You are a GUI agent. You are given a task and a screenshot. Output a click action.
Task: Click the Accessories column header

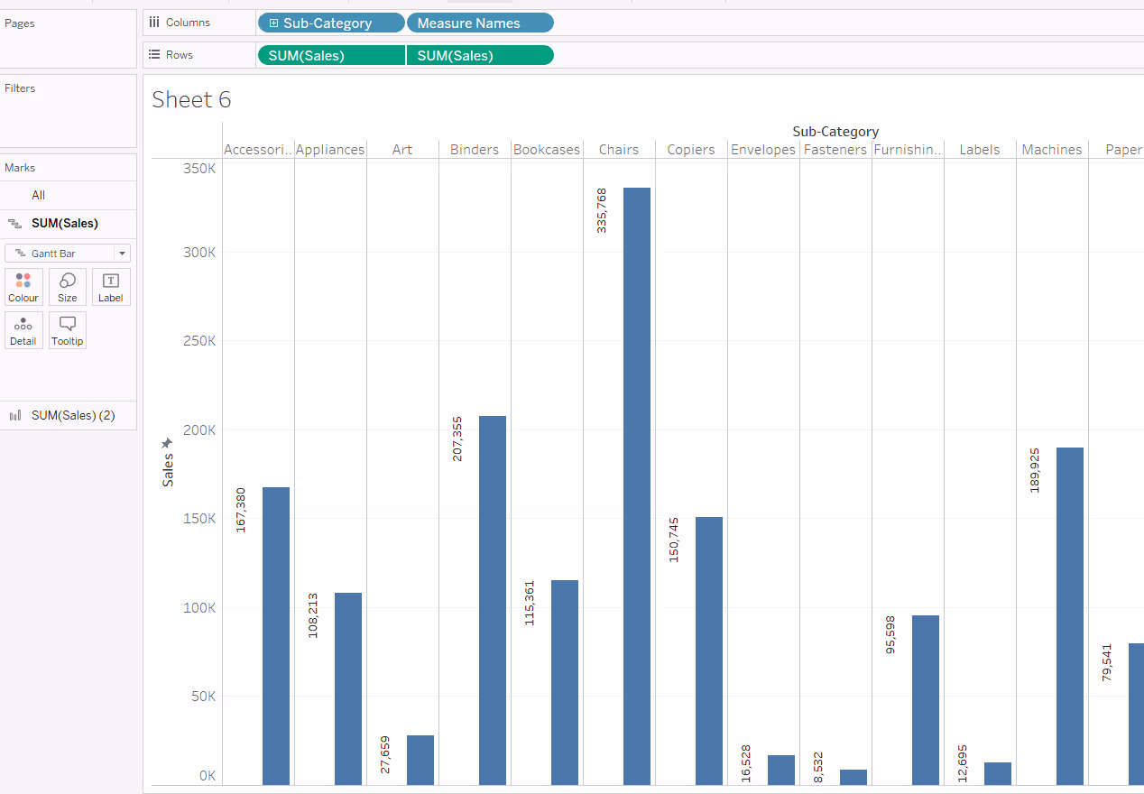(258, 150)
